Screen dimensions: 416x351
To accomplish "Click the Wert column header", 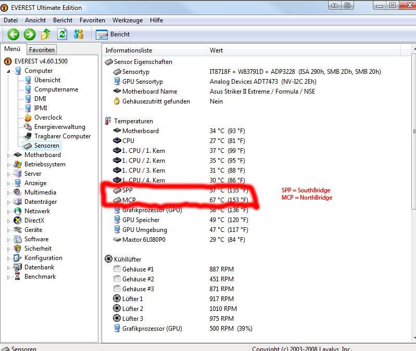I will click(303, 50).
